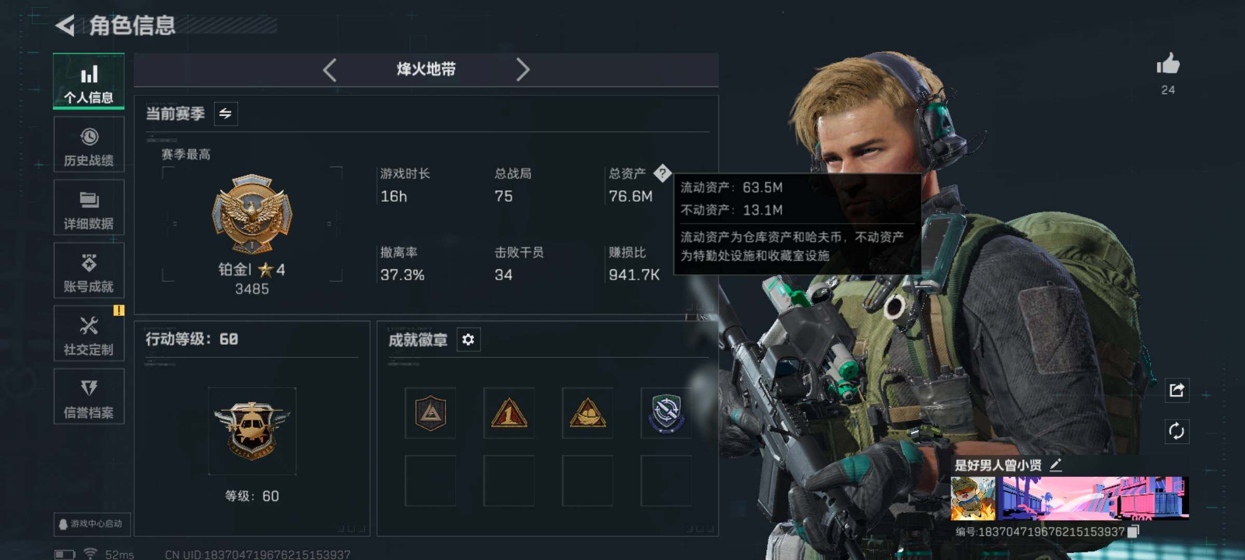Viewport: 1245px width, 560px height.
Task: Share the profile using the share icon
Action: [1177, 390]
